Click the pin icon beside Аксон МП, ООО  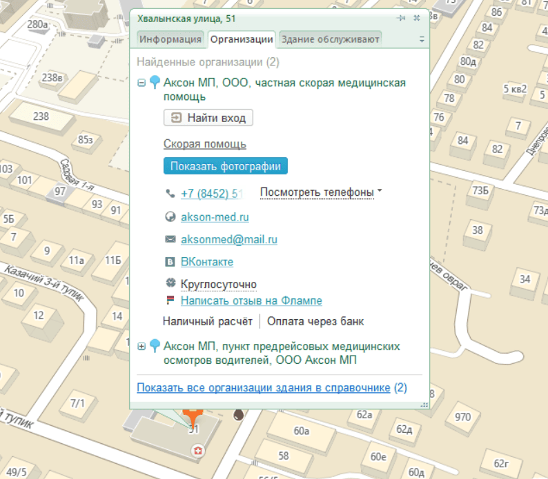click(155, 82)
